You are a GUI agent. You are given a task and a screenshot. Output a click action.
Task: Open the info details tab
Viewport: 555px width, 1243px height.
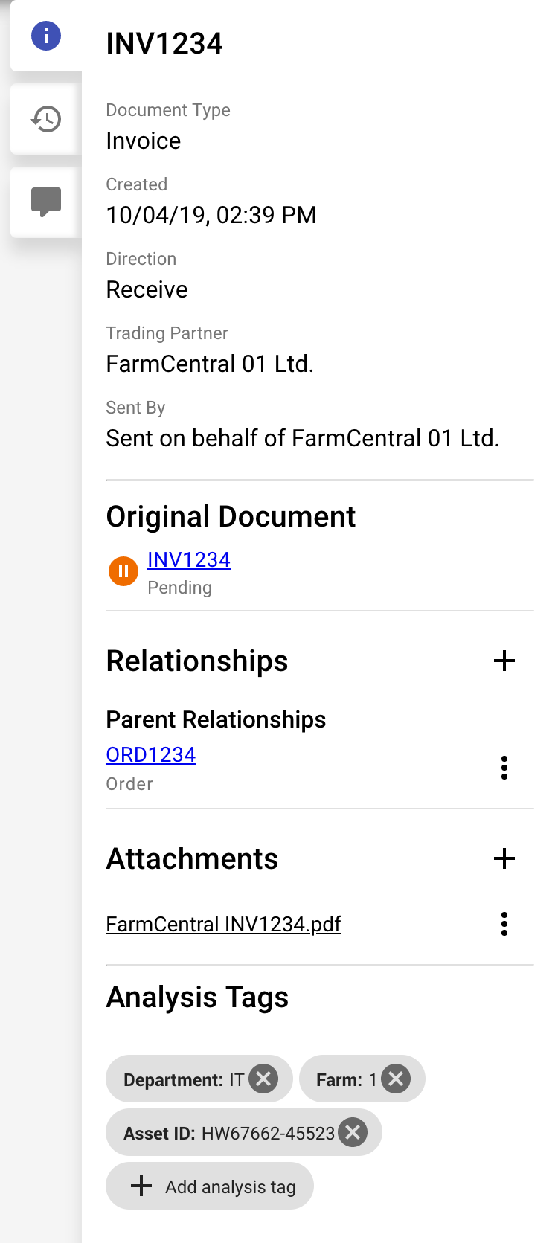click(x=46, y=36)
